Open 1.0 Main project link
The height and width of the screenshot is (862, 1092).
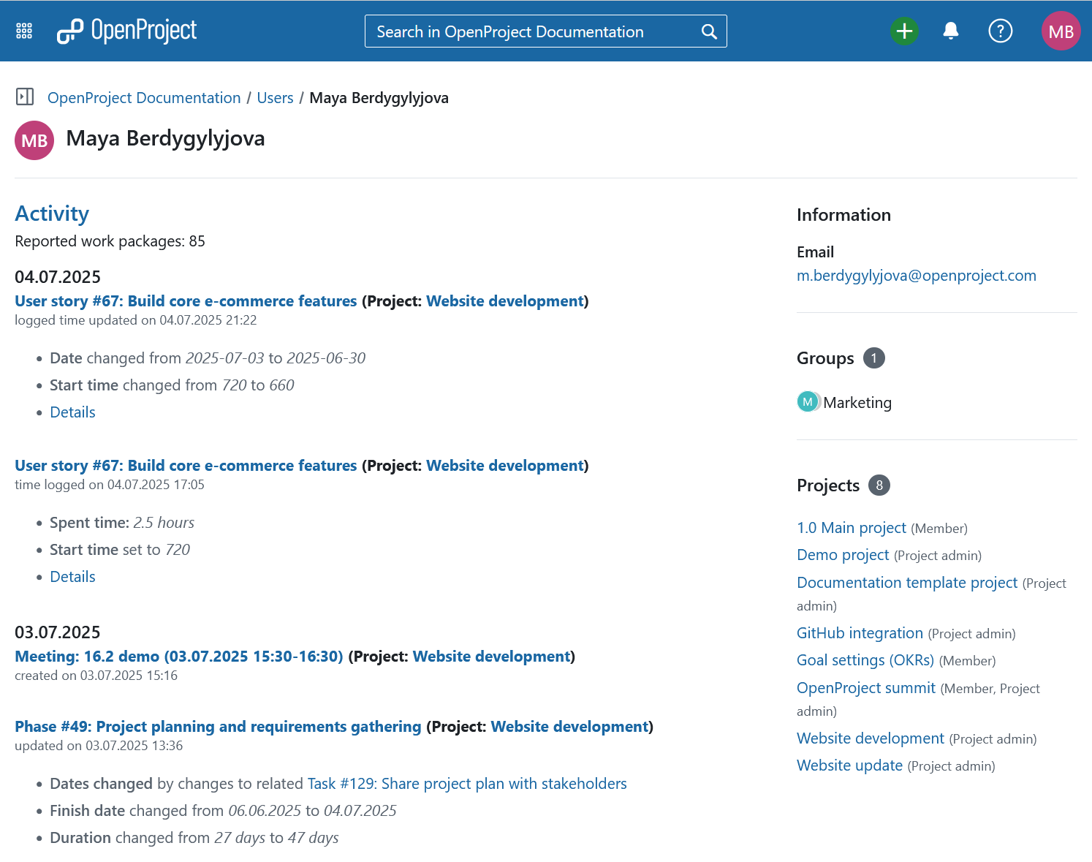point(852,527)
